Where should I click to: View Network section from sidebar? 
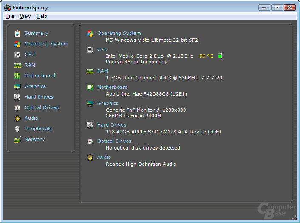coord(34,139)
